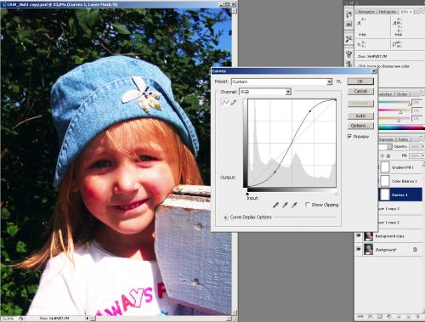Viewport: 425px width, 322px height.
Task: Pick the white point eyedropper
Action: pyautogui.click(x=294, y=205)
